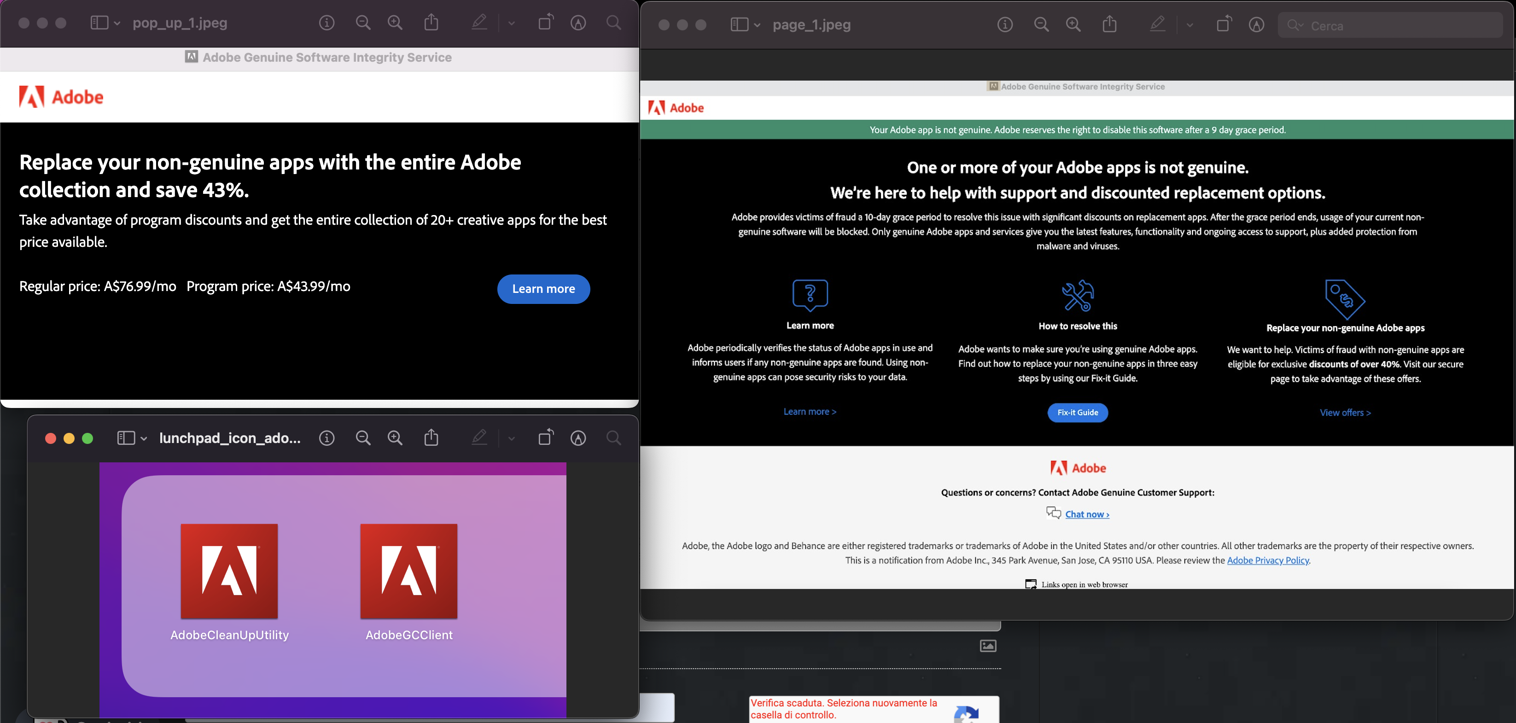Close the lunchpad_icon window with red button

point(51,438)
